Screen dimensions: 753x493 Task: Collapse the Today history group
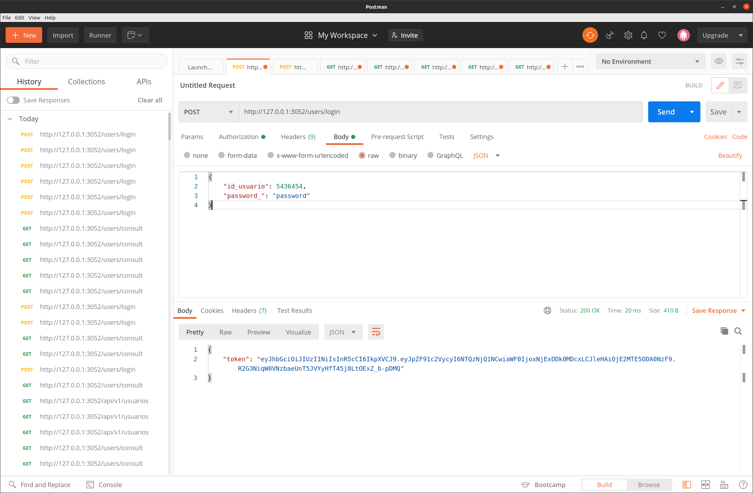click(10, 119)
